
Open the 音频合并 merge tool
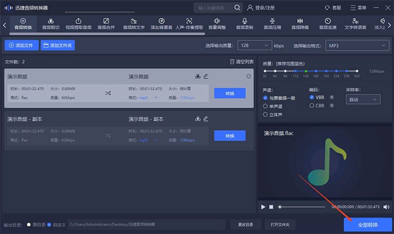point(106,24)
